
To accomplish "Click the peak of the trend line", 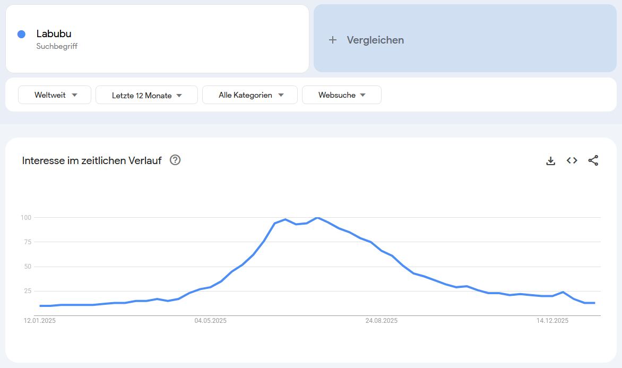I will (x=317, y=218).
